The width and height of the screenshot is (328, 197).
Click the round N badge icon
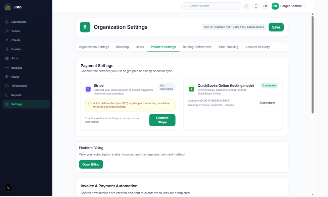pos(8,188)
